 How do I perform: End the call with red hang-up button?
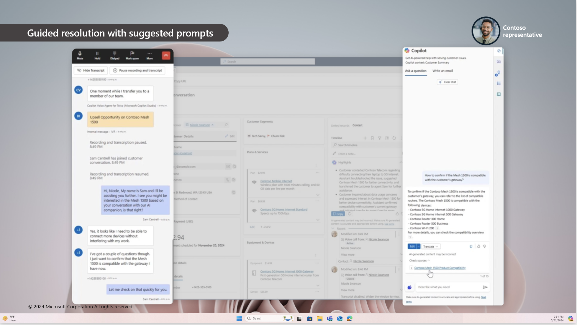166,55
